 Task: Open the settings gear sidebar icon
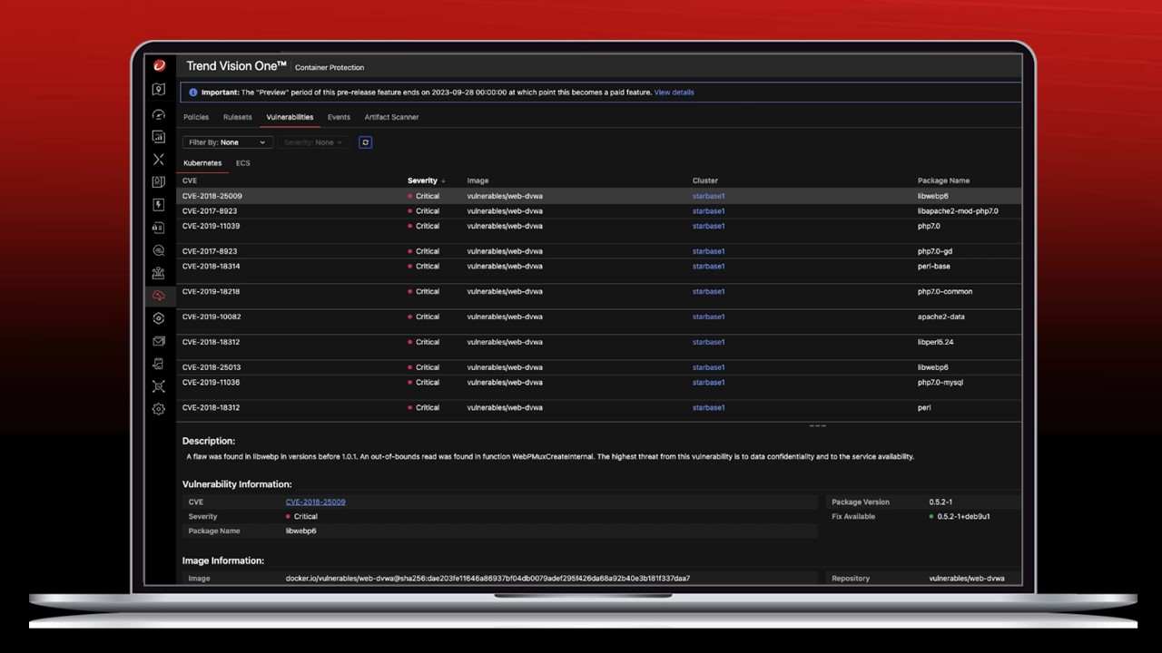coord(159,409)
